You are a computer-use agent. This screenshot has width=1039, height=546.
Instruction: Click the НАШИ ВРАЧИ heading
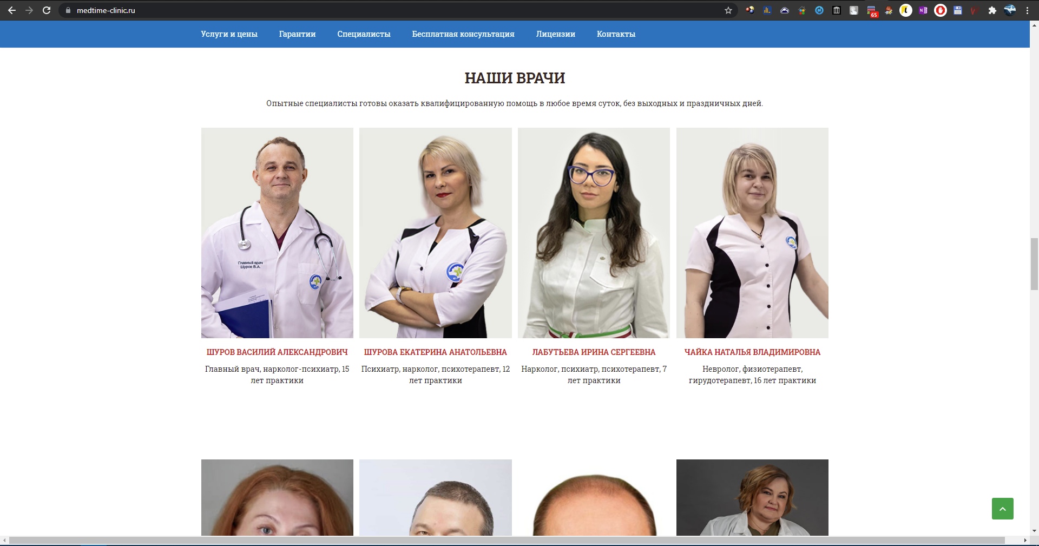[x=515, y=78]
